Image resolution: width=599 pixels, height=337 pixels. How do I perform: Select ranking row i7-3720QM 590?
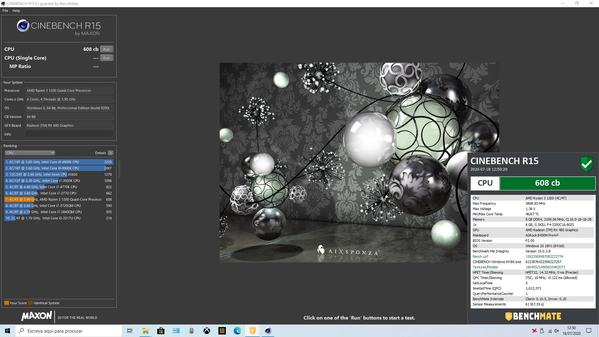pyautogui.click(x=59, y=206)
